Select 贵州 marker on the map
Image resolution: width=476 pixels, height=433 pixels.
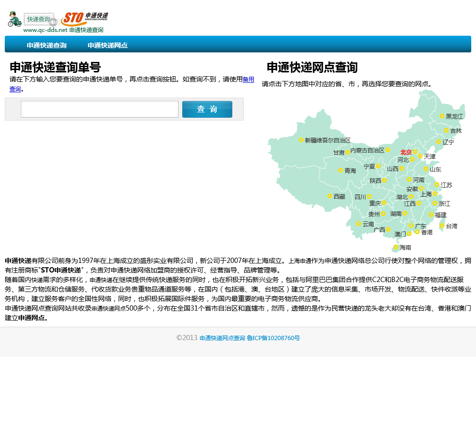[383, 213]
